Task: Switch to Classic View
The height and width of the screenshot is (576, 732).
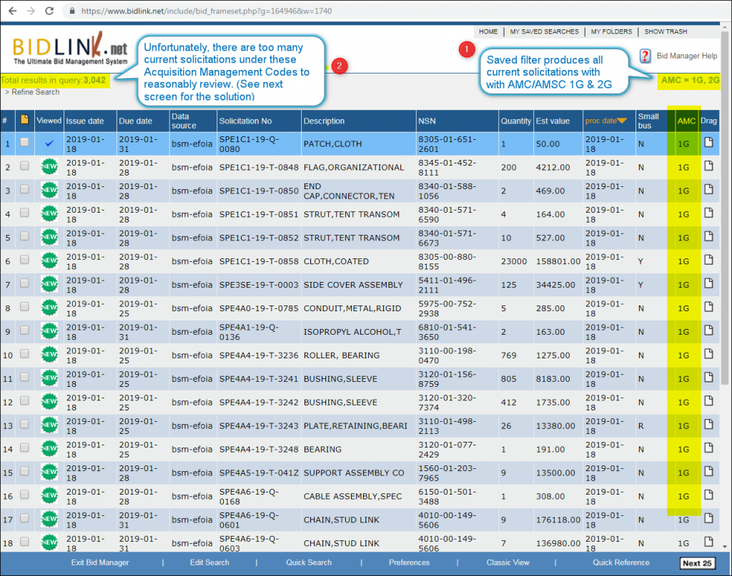Action: click(x=508, y=562)
